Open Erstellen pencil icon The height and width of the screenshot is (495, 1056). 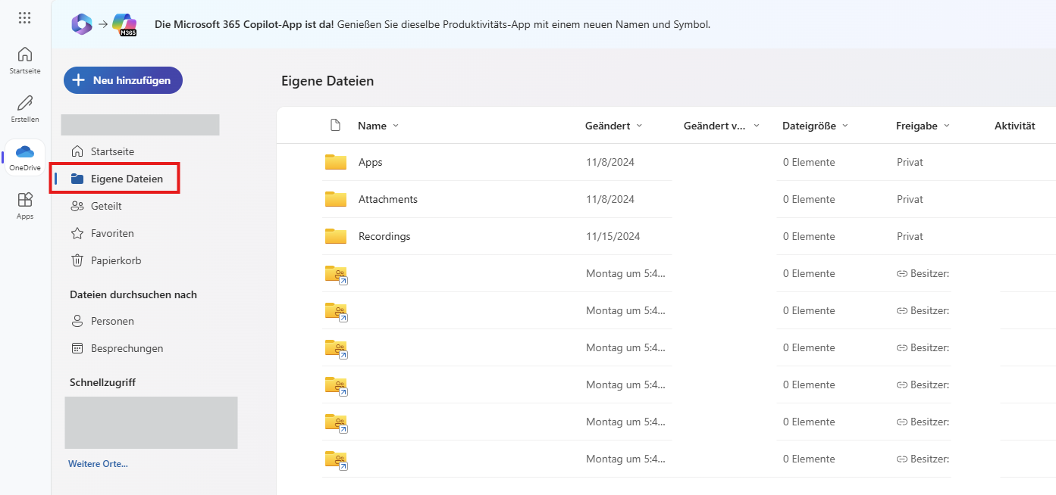pos(25,103)
